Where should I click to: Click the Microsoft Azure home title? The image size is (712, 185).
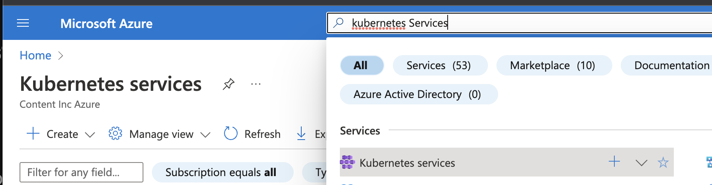[106, 23]
